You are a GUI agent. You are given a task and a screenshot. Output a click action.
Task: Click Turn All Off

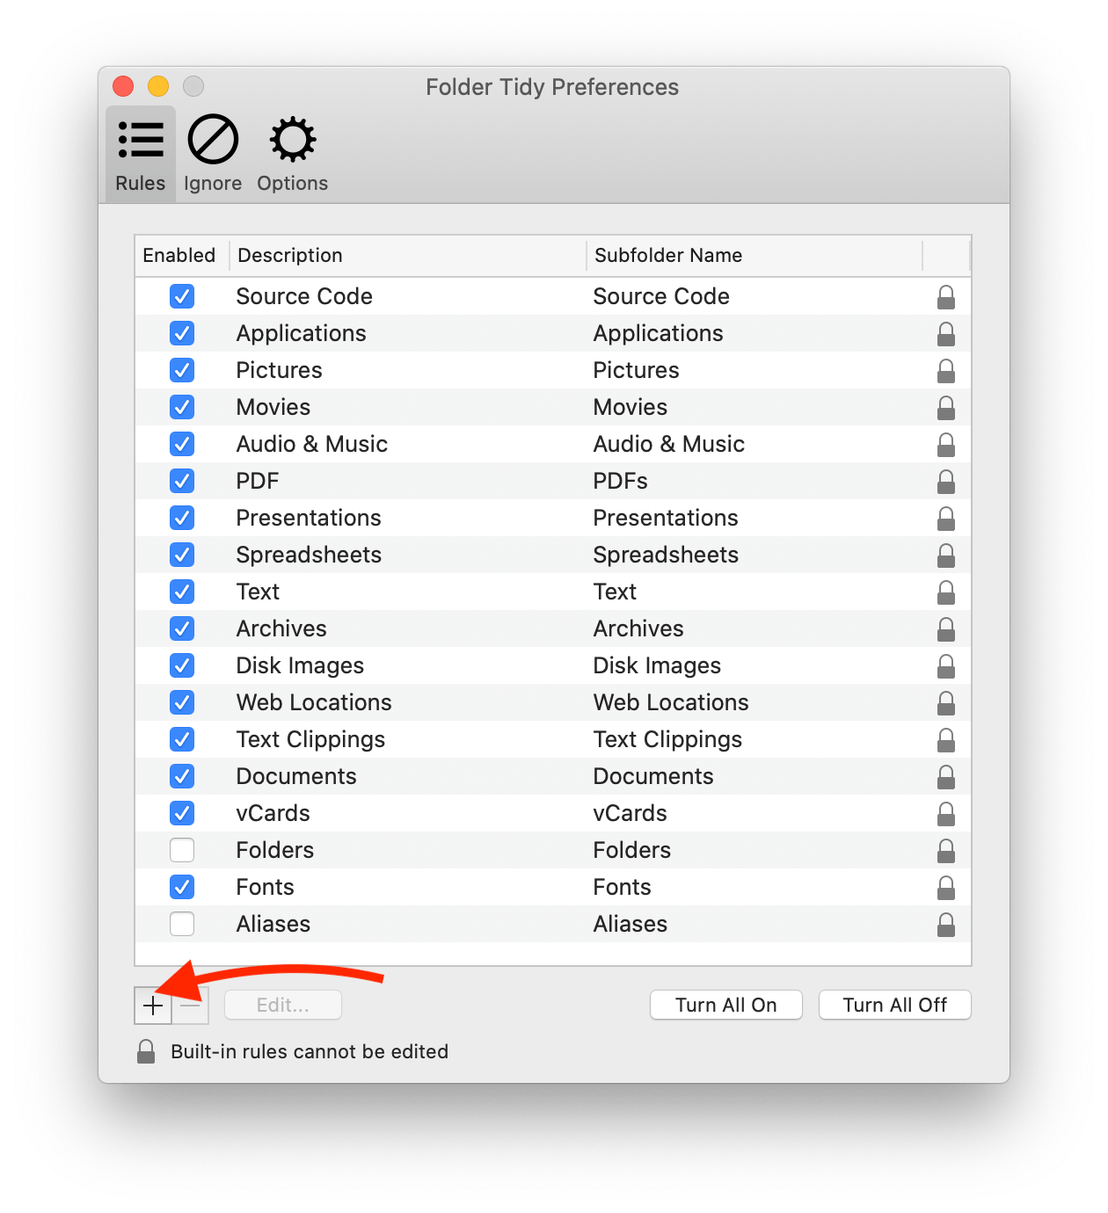point(895,1005)
